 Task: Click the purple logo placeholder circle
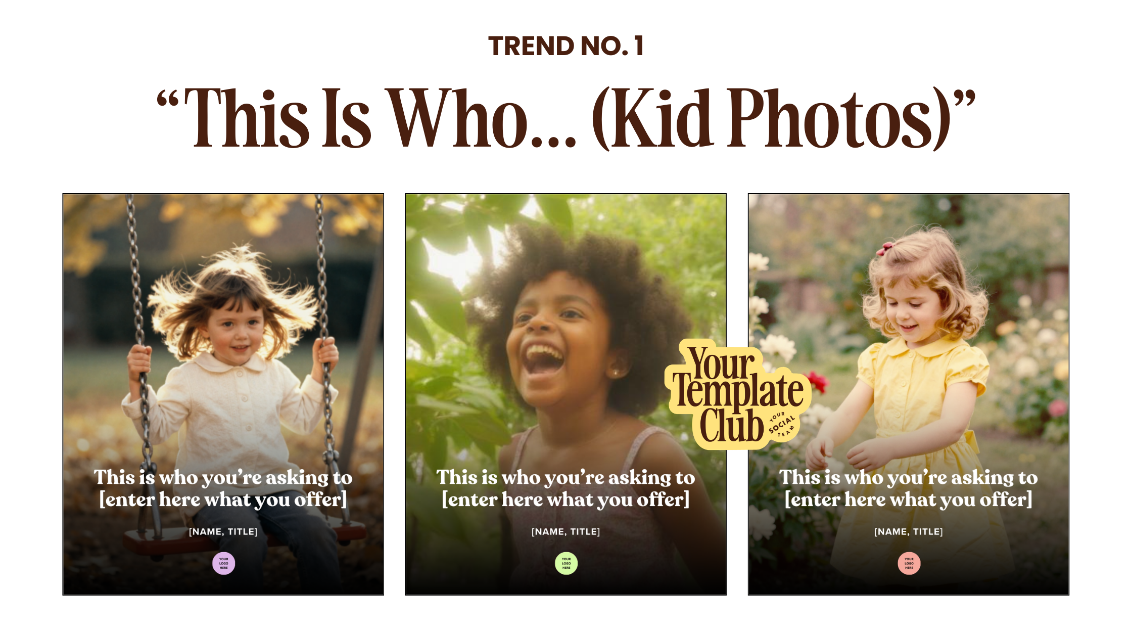coord(223,563)
